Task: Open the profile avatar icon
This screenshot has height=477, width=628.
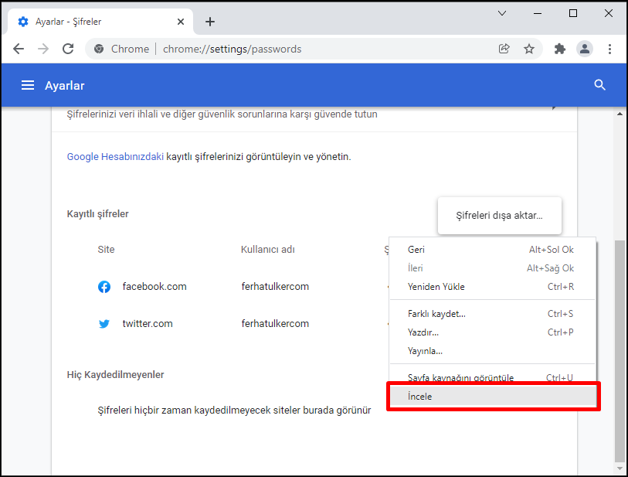Action: click(584, 49)
